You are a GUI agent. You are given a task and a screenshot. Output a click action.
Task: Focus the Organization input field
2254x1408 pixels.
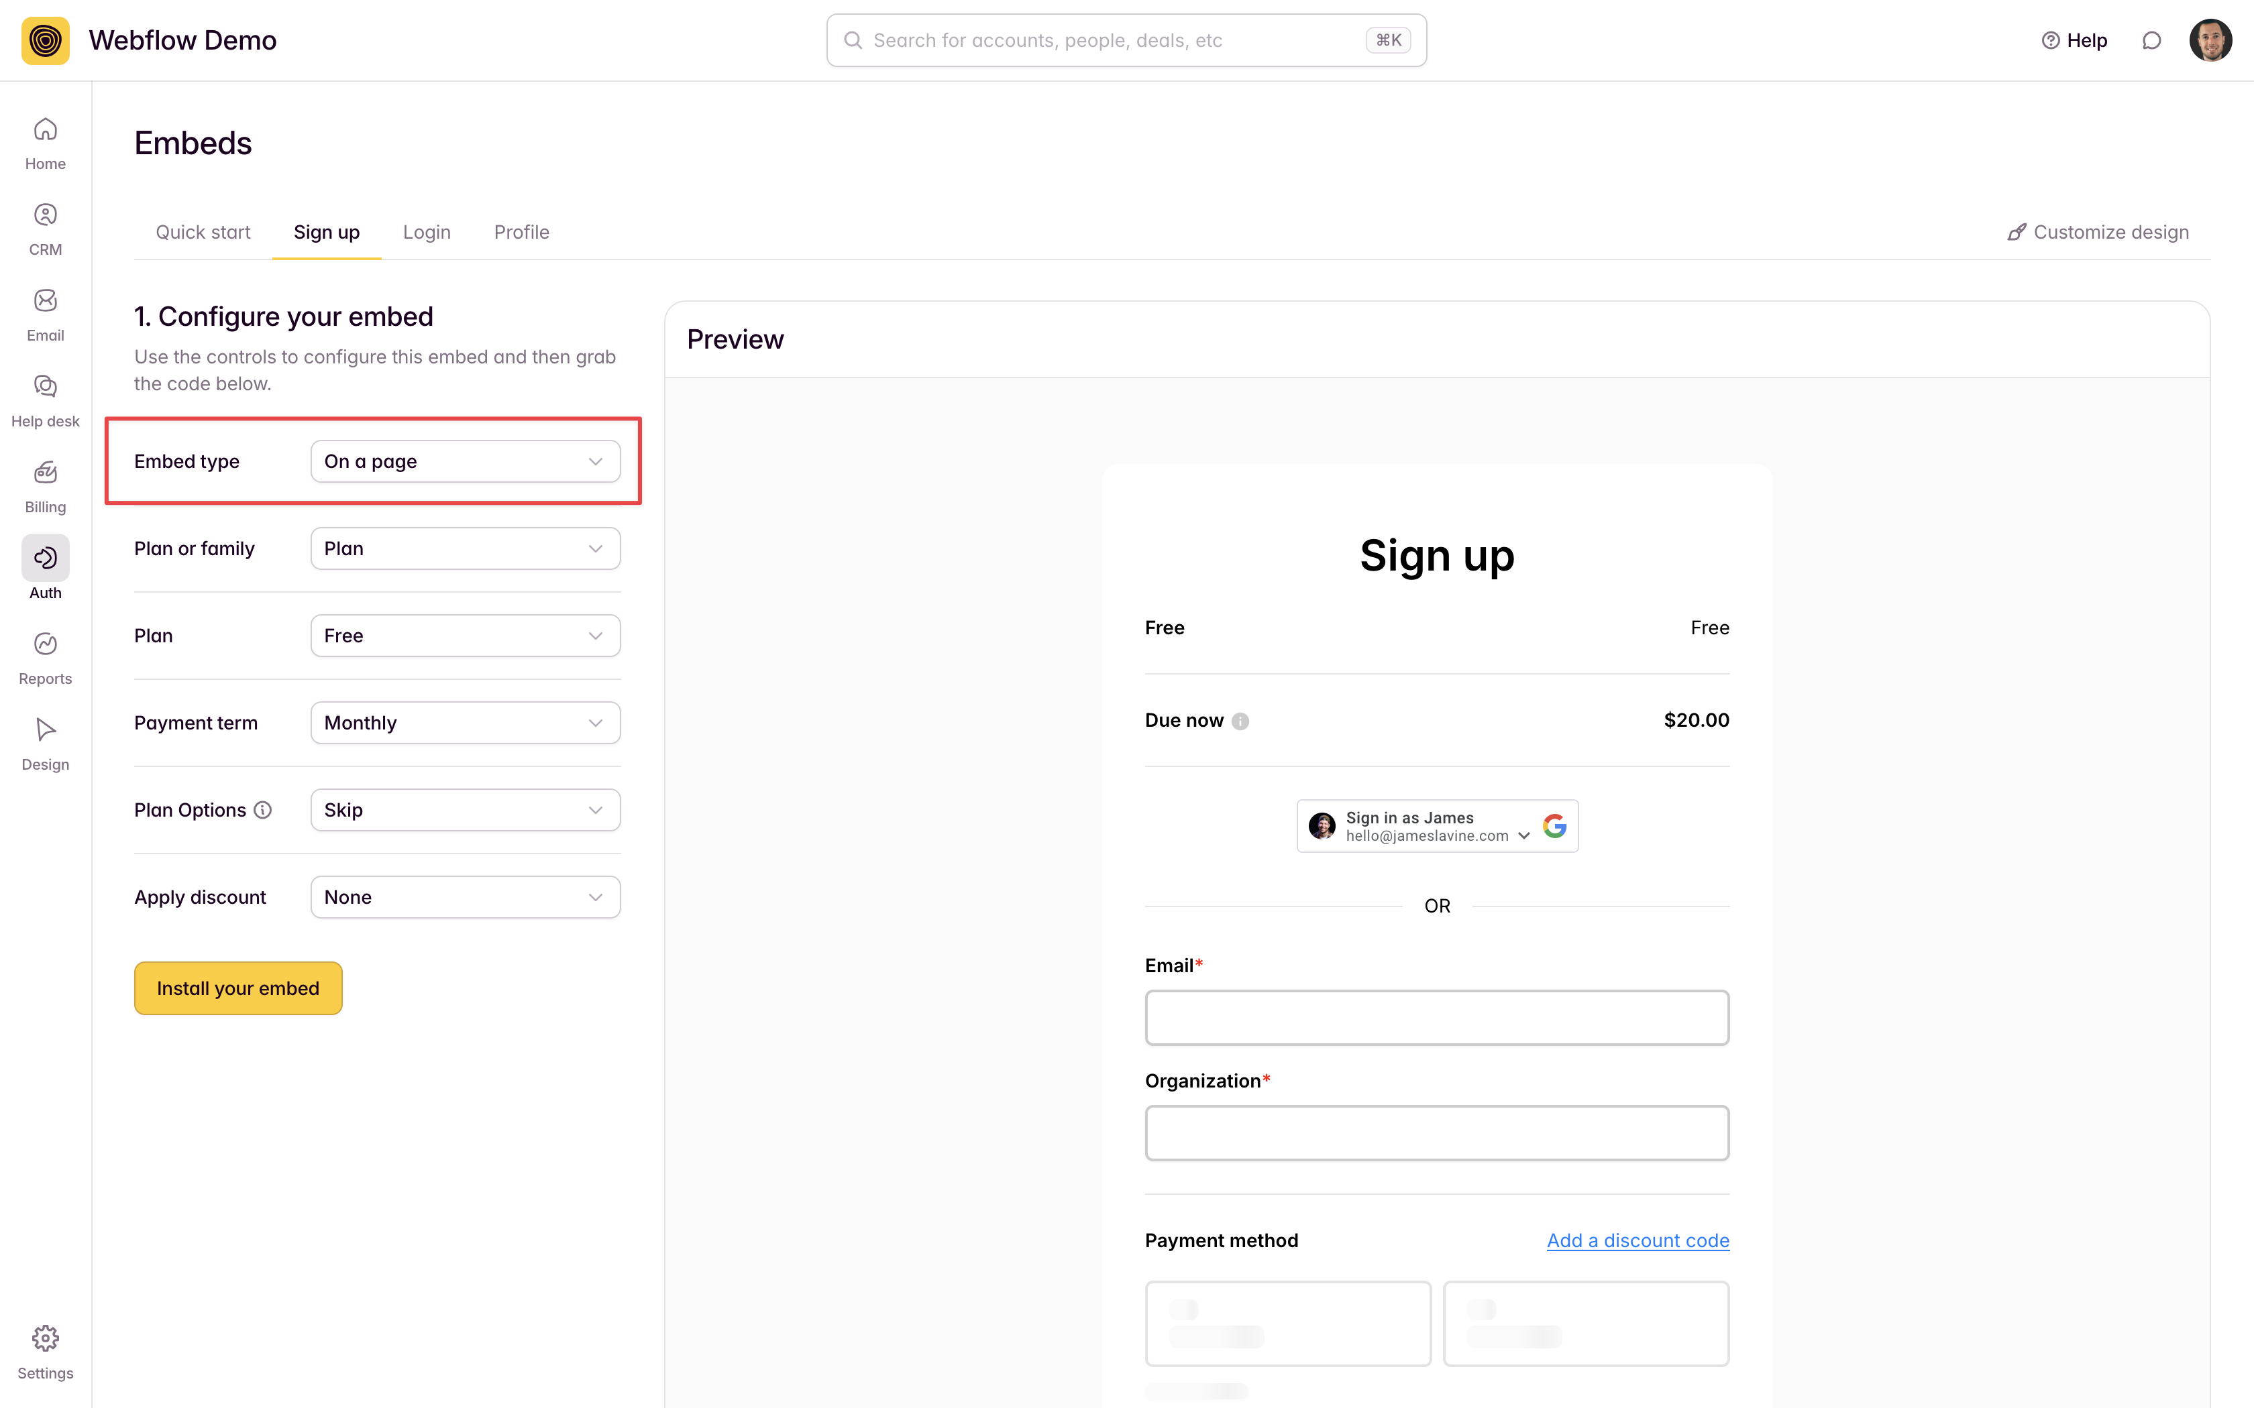[1436, 1132]
